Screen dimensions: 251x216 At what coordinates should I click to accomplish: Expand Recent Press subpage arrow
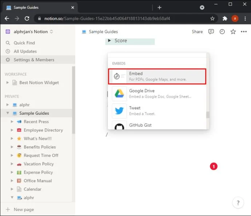coord(12,122)
